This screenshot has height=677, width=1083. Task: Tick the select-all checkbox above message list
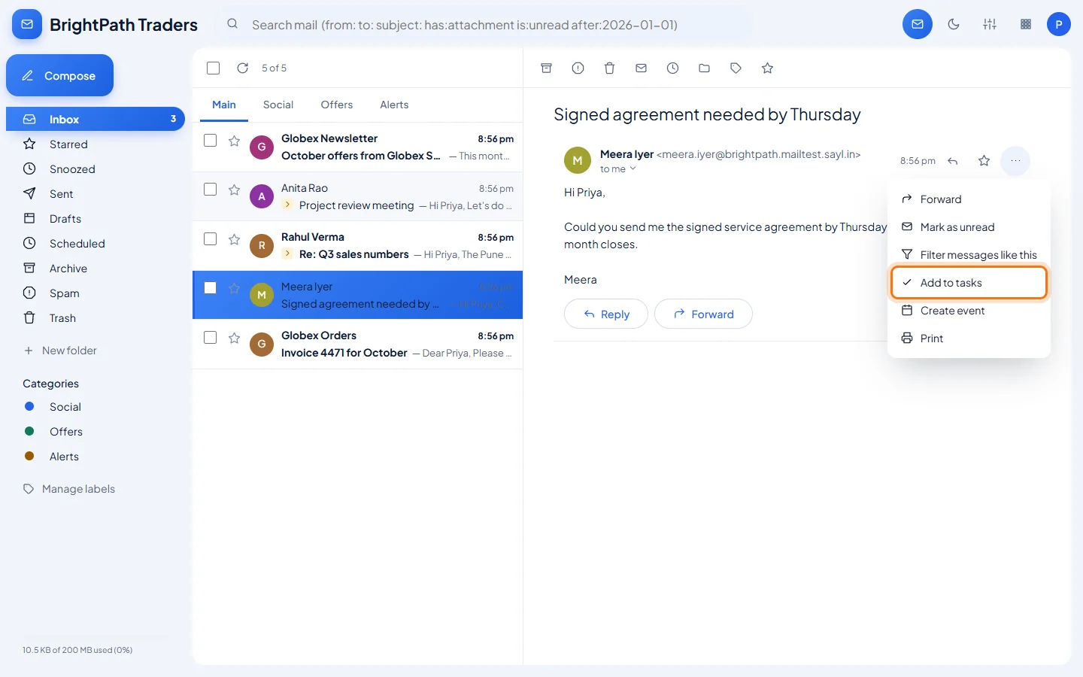coord(214,68)
